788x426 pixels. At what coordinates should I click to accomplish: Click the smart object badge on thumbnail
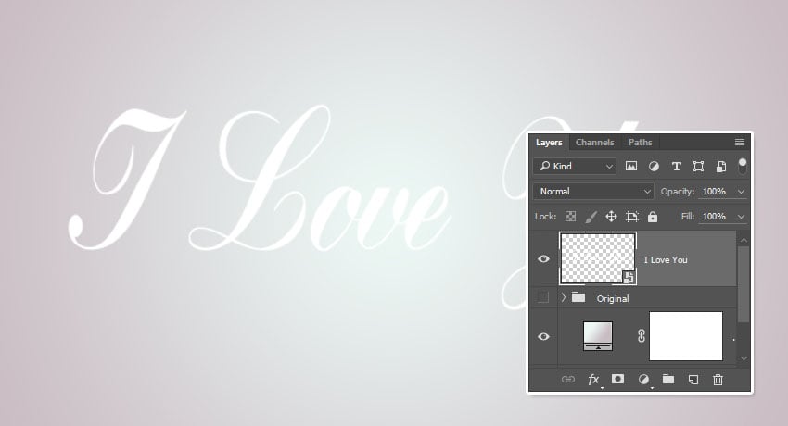click(x=629, y=277)
